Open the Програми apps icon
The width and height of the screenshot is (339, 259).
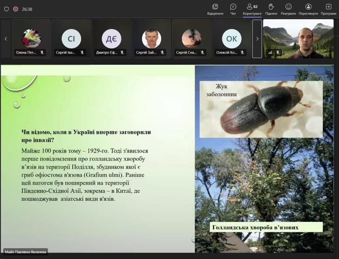point(328,9)
